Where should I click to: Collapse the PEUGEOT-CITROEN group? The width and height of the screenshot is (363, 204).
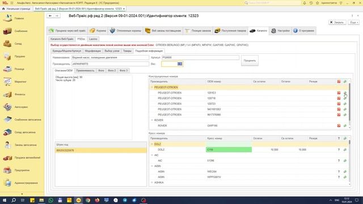coord(152,87)
